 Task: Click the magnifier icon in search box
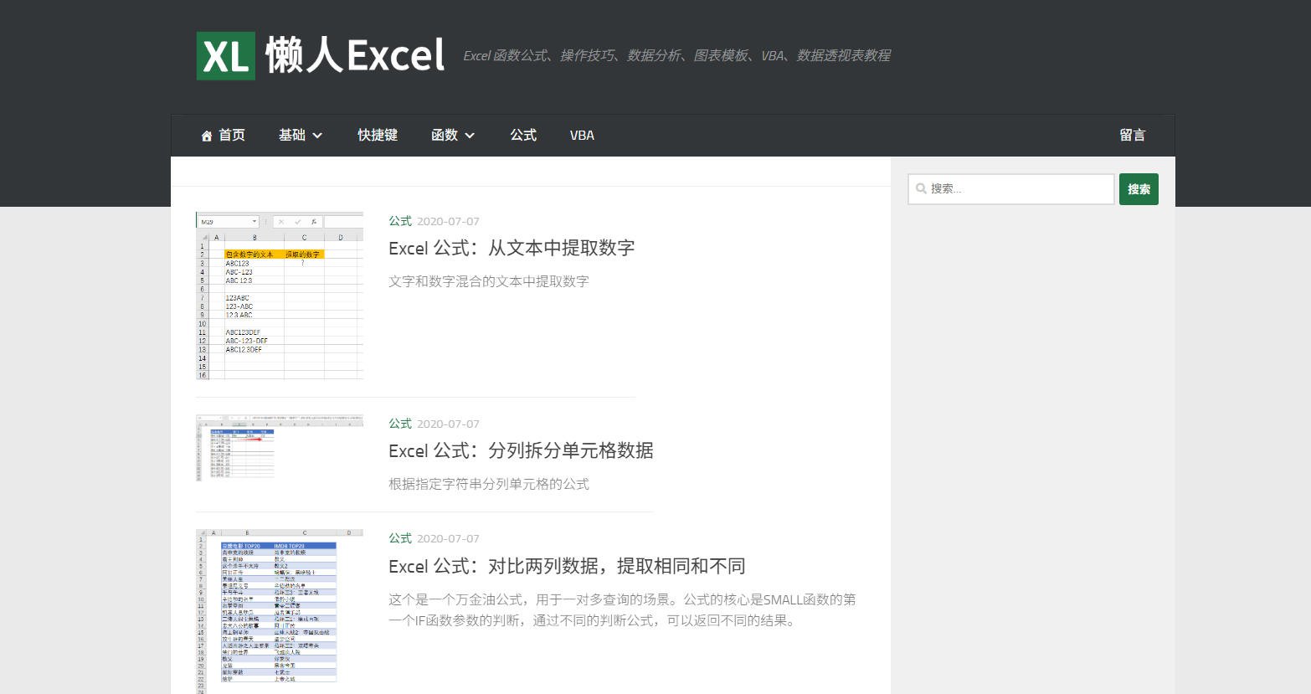[921, 188]
